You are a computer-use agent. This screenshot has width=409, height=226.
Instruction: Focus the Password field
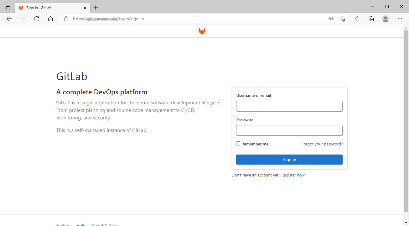click(x=289, y=130)
